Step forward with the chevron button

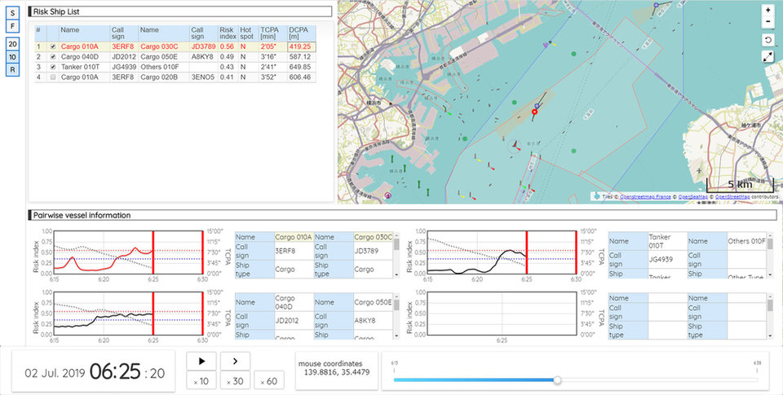[235, 361]
